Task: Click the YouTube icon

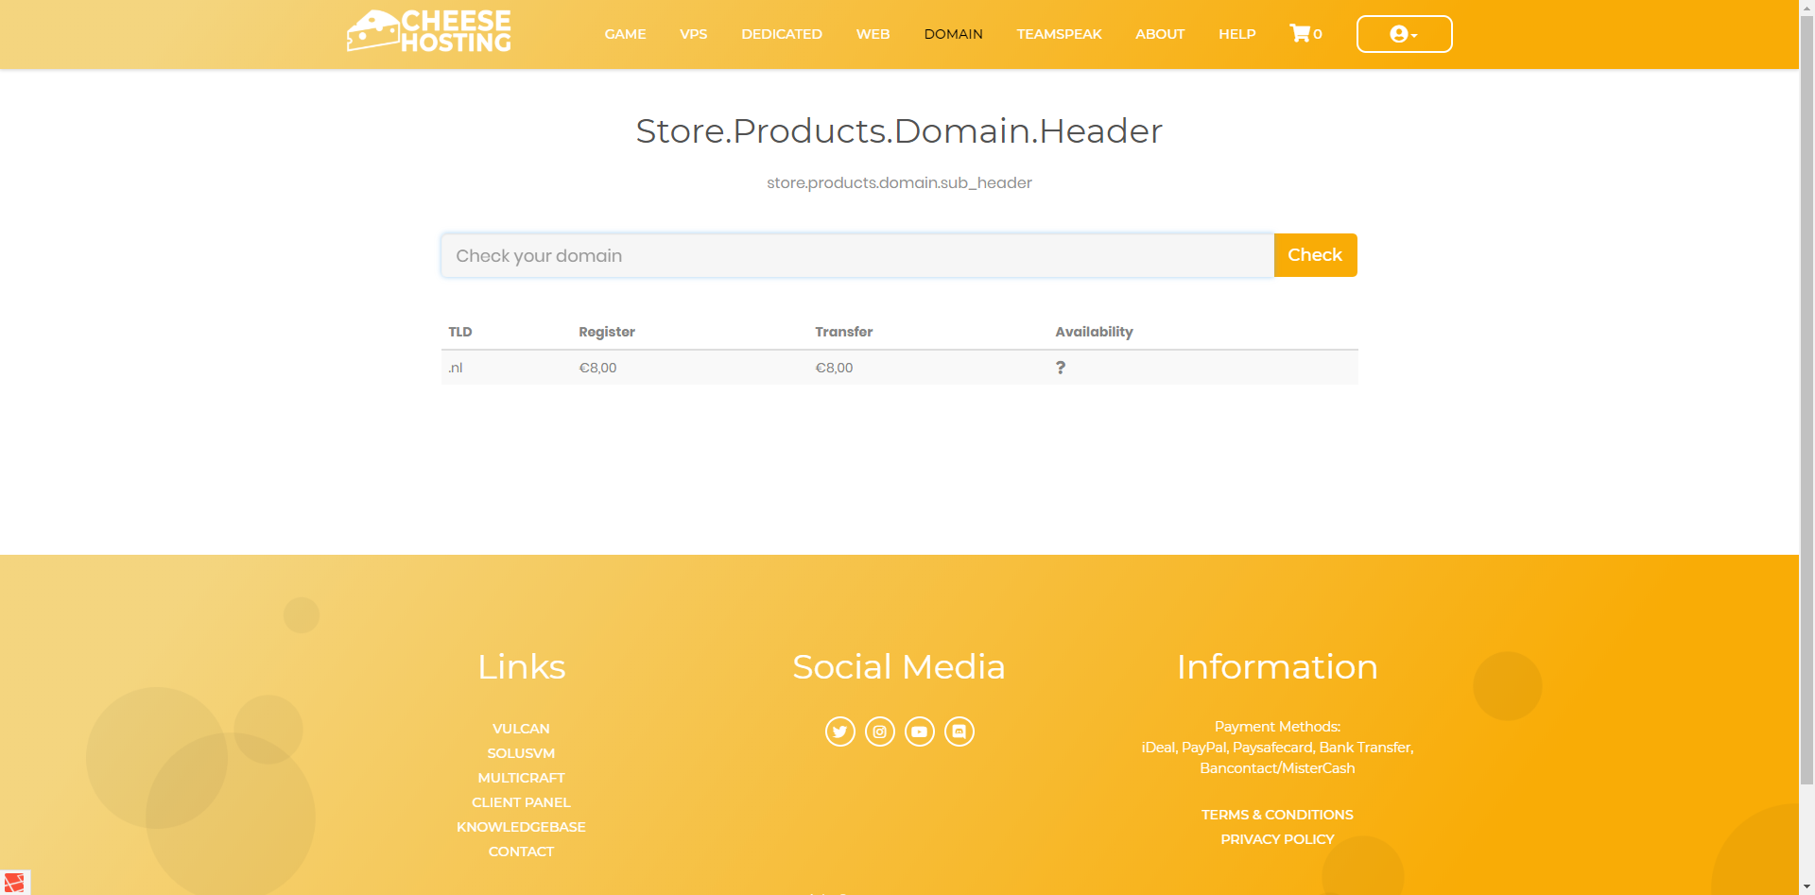Action: (919, 731)
